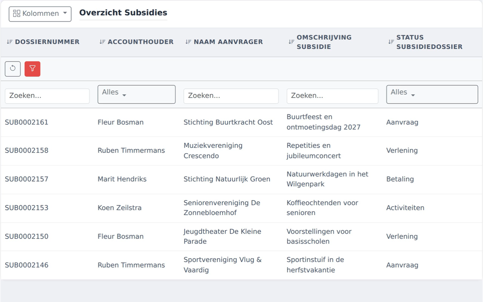
Task: Click the Betaling status cell
Action: [x=400, y=179]
